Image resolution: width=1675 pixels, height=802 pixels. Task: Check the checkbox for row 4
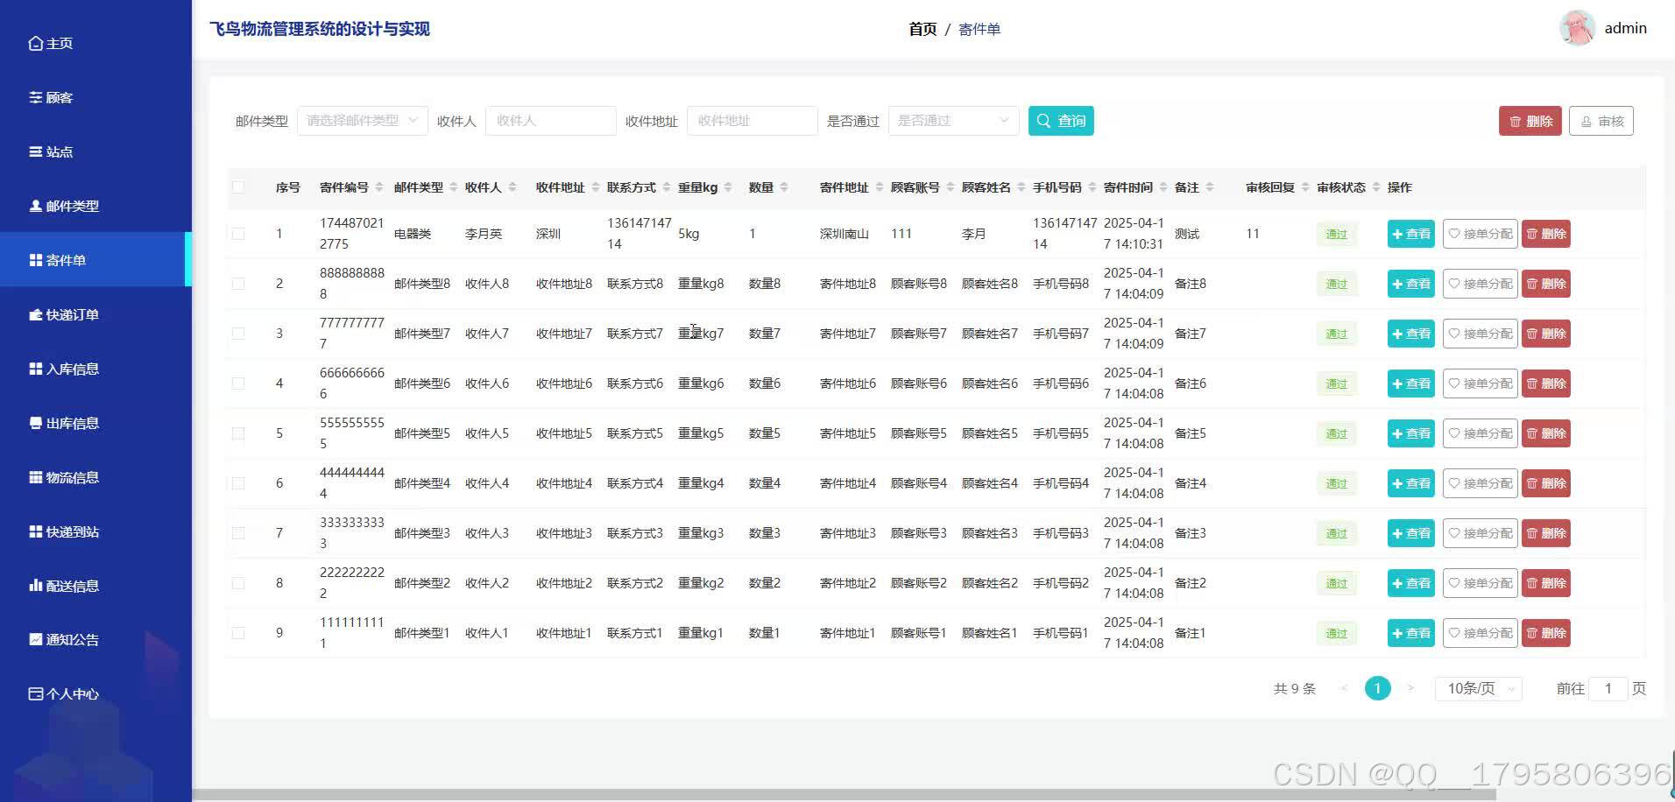(238, 383)
